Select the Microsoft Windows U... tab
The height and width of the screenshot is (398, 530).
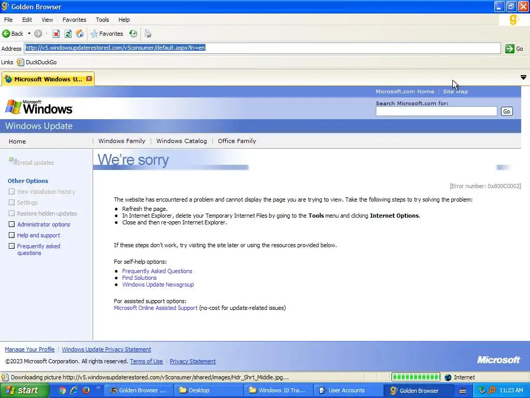[48, 79]
